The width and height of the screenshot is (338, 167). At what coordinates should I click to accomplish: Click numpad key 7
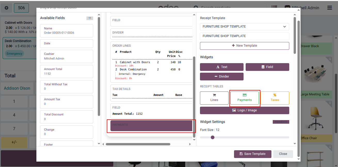point(14,129)
